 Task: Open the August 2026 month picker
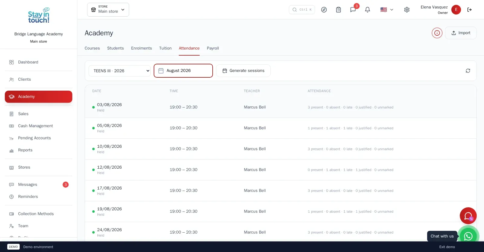click(183, 71)
